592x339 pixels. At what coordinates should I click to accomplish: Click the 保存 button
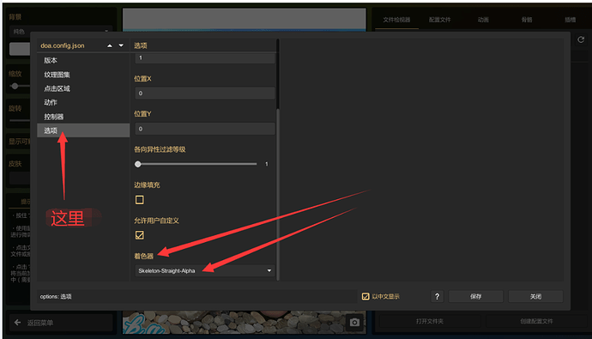tap(475, 296)
